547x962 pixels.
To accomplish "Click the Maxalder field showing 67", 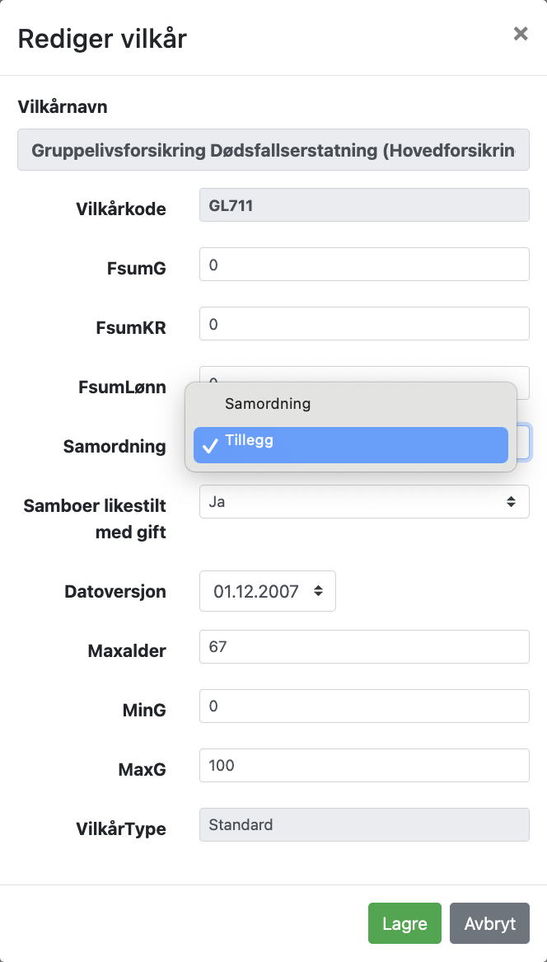I will pyautogui.click(x=363, y=647).
